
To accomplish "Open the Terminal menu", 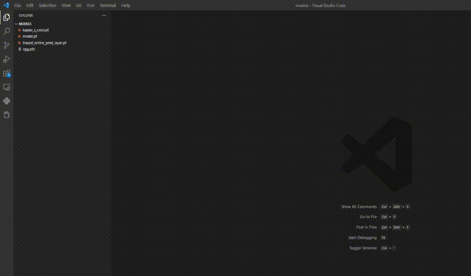I will pyautogui.click(x=108, y=6).
